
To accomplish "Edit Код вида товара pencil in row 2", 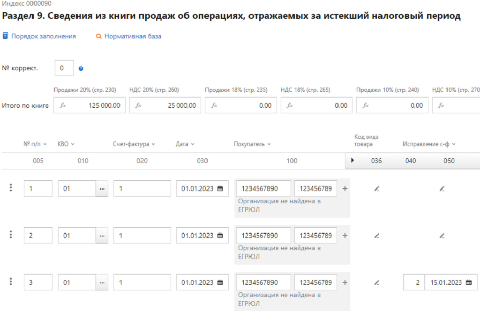I will point(376,236).
